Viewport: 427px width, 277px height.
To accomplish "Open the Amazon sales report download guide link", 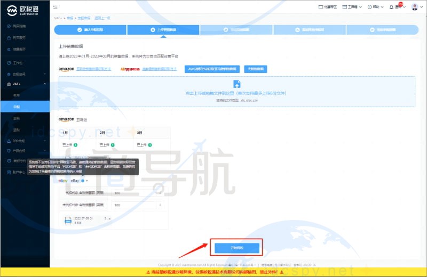I will [94, 69].
